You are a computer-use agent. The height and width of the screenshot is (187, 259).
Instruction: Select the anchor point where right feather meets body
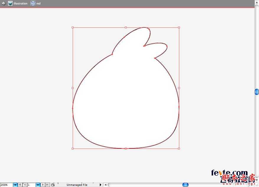click(x=155, y=58)
